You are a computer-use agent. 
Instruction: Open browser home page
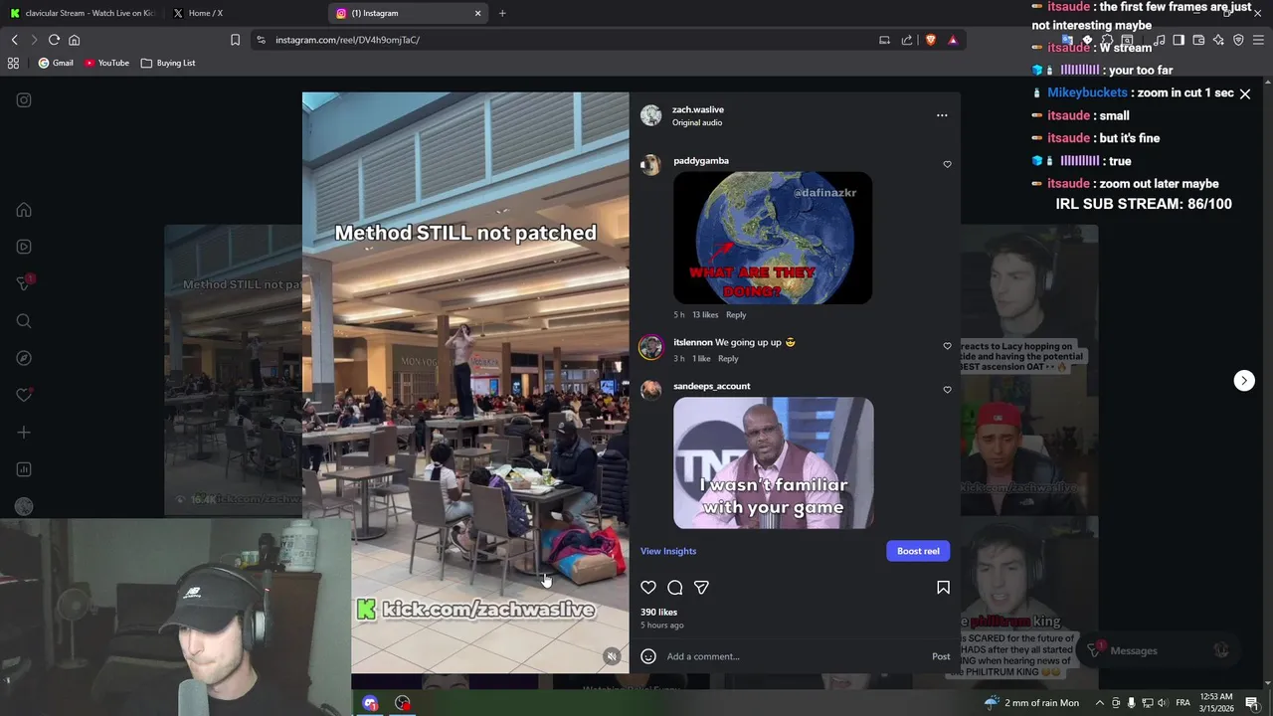click(x=74, y=40)
